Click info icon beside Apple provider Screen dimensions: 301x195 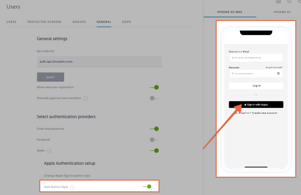pos(49,151)
